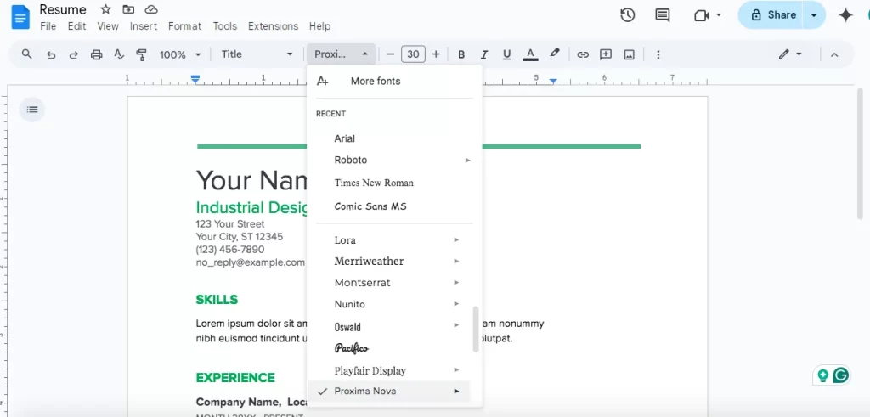
Task: Open the View menu
Action: (108, 26)
